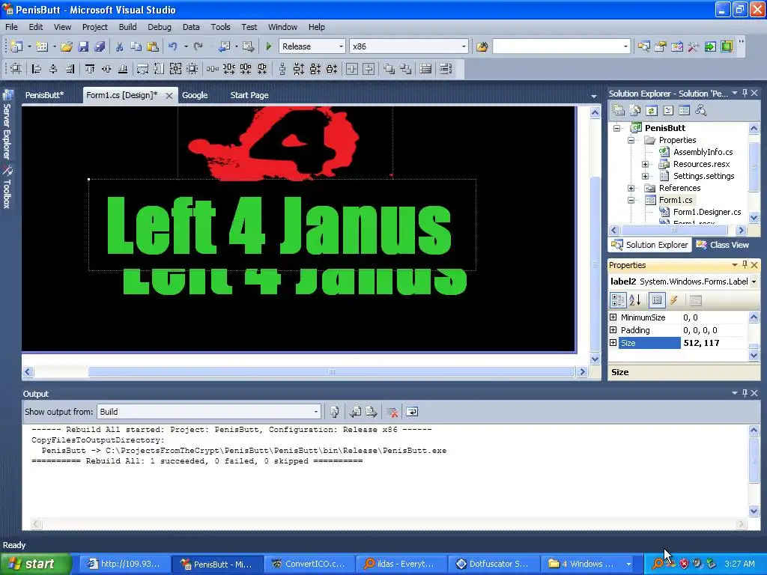The height and width of the screenshot is (575, 767).
Task: Click the New Project toolbar icon
Action: click(16, 46)
